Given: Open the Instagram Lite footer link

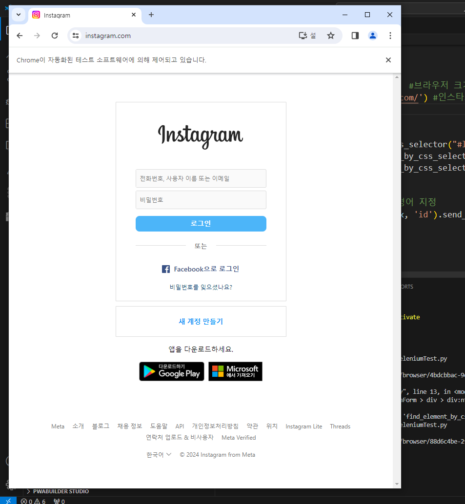Looking at the screenshot, I should pos(304,426).
